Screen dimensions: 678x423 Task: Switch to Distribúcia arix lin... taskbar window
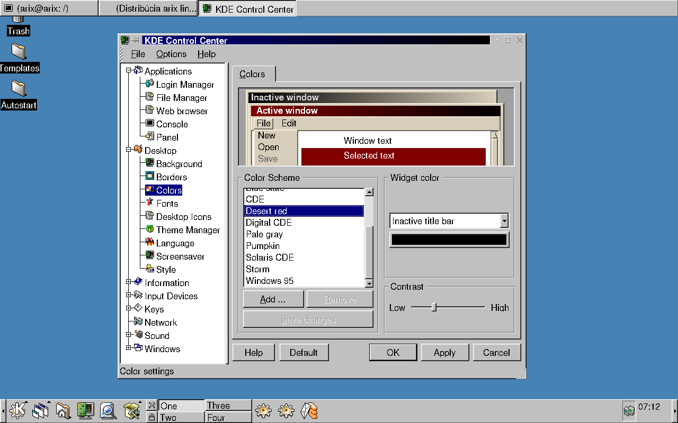click(148, 8)
